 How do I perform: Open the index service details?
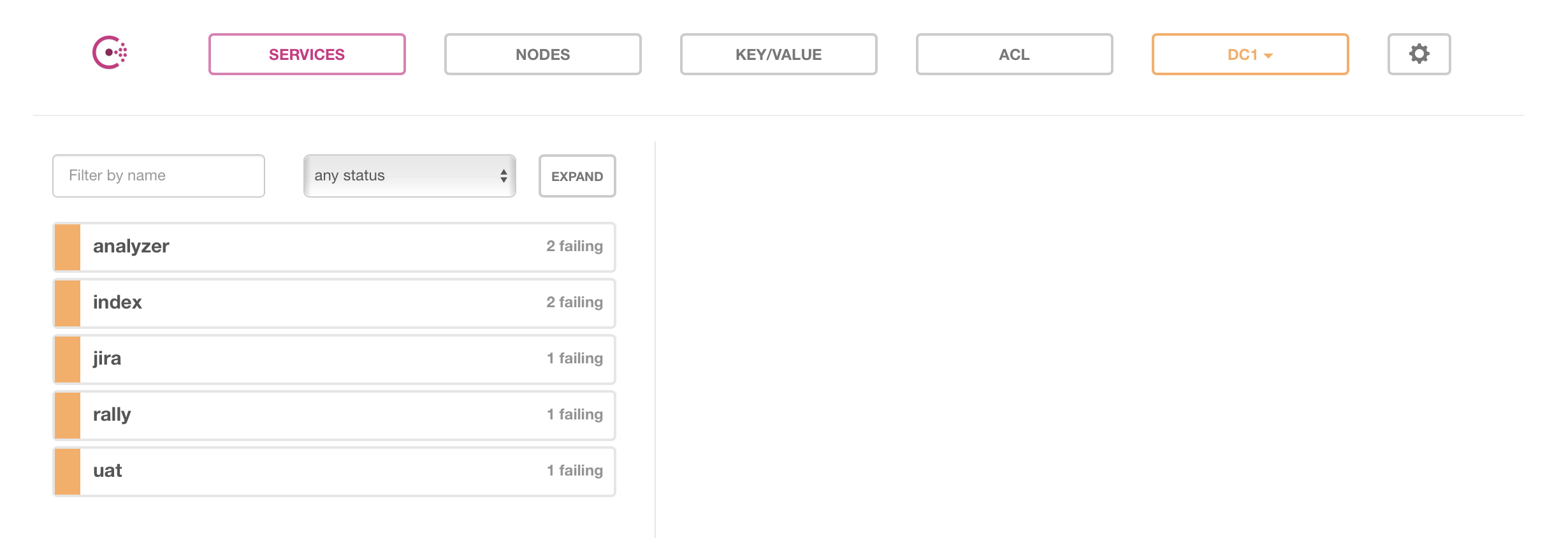(347, 303)
